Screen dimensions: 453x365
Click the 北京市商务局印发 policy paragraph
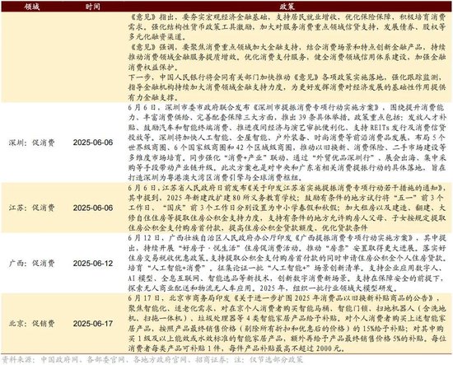pyautogui.click(x=287, y=323)
